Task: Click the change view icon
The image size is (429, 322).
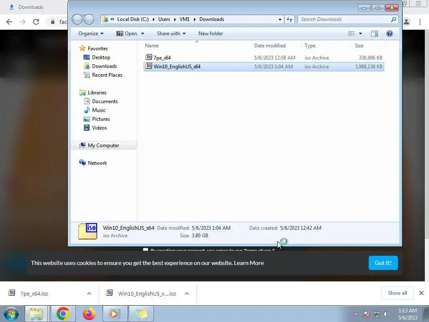Action: click(x=351, y=34)
